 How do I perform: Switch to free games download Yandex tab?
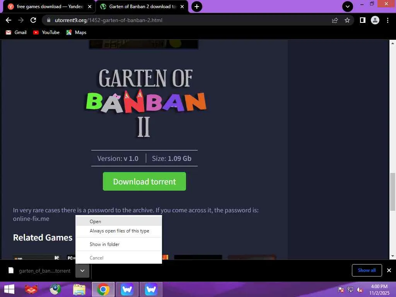49,7
